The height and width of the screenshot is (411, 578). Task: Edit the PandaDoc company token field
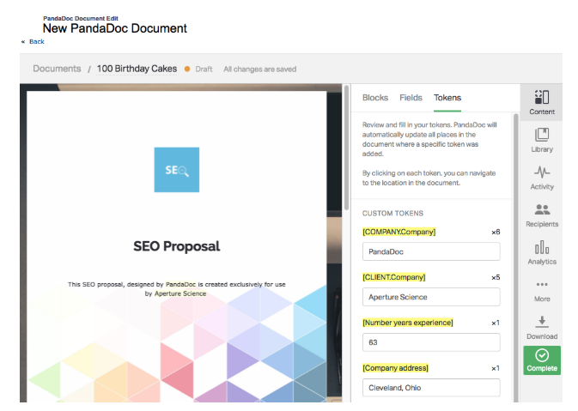click(x=431, y=252)
